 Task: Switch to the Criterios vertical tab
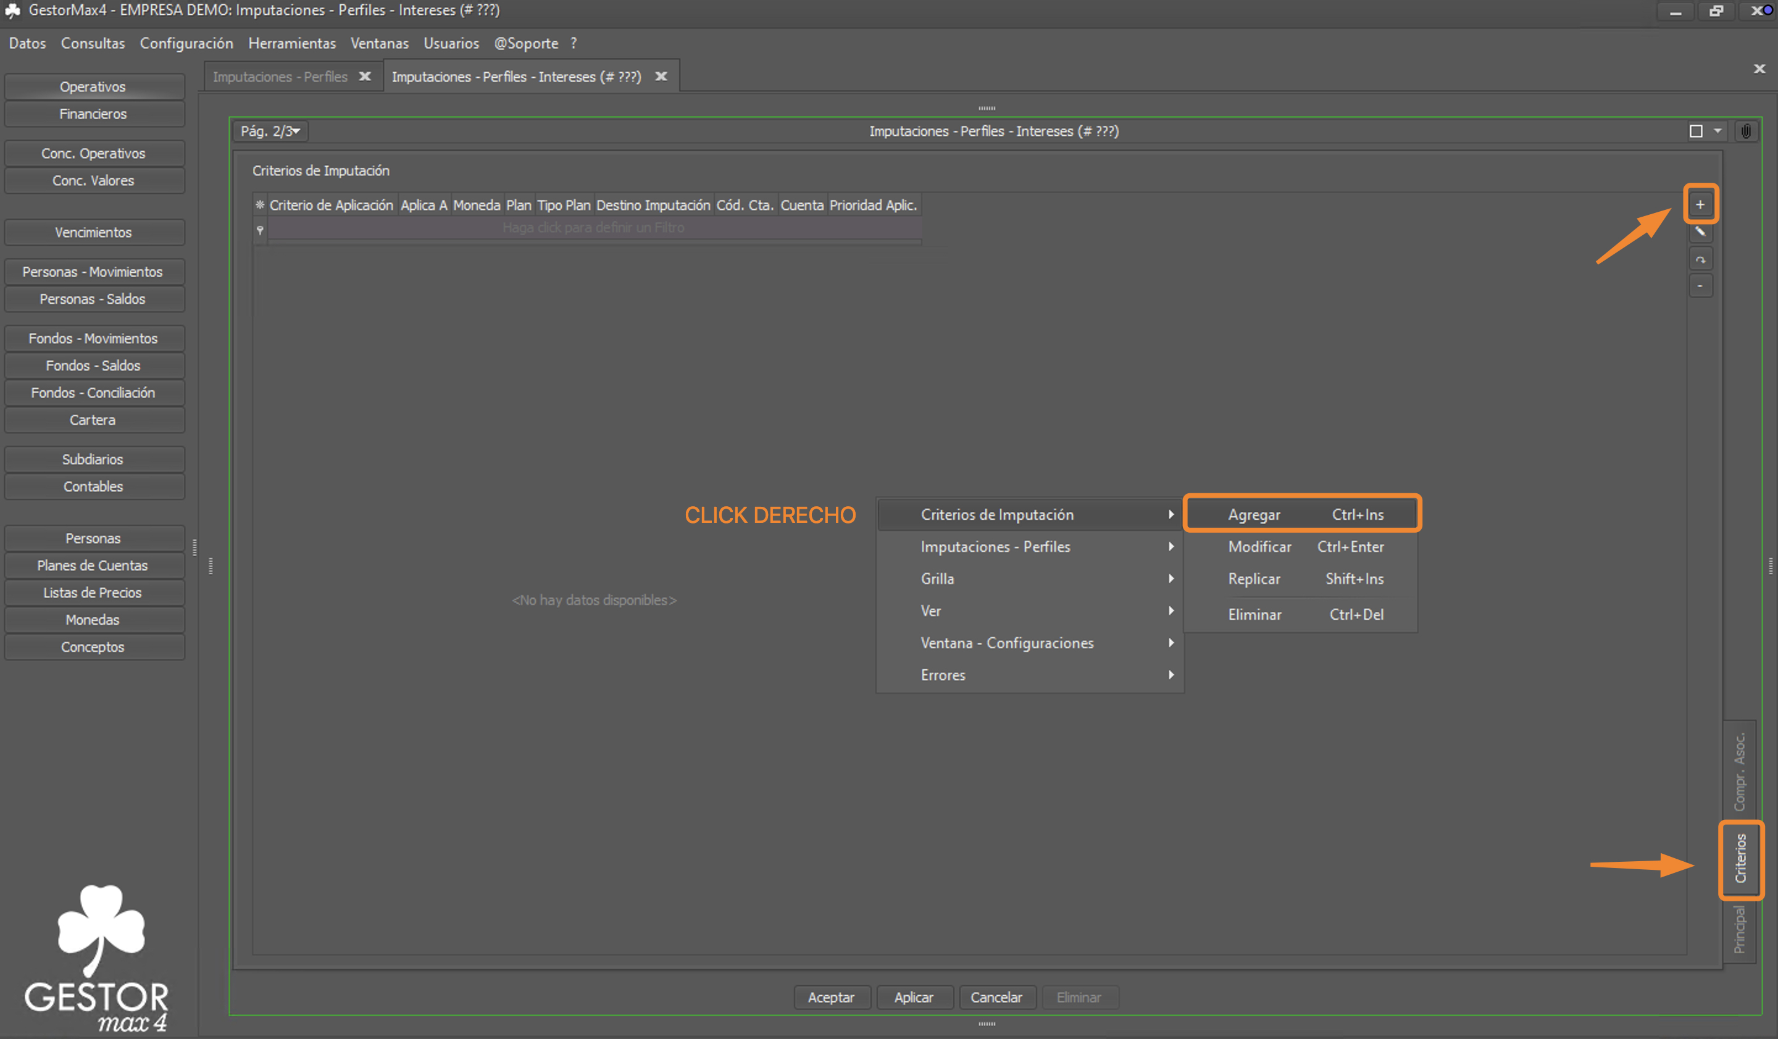coord(1740,859)
